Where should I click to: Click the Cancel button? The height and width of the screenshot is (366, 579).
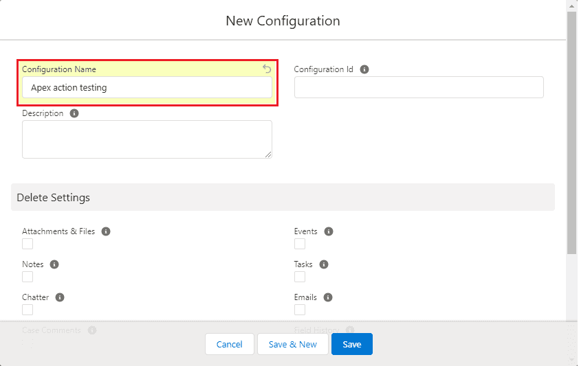coord(229,344)
